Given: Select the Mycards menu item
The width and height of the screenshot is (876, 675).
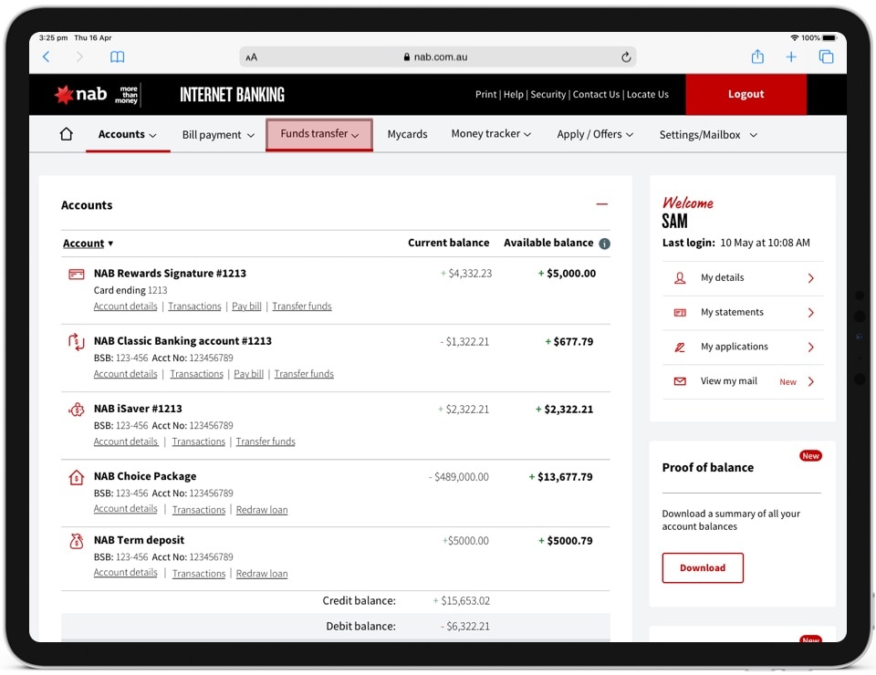Looking at the screenshot, I should click(x=407, y=134).
